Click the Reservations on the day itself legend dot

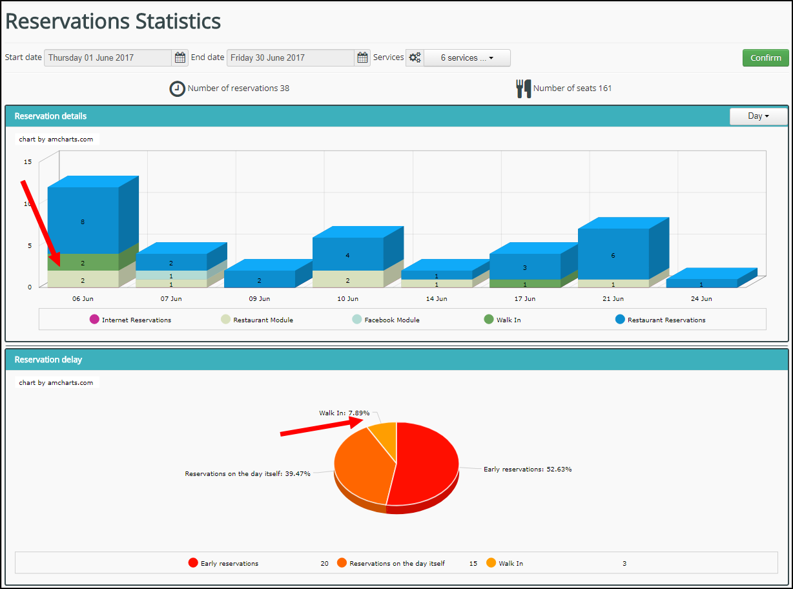(342, 563)
